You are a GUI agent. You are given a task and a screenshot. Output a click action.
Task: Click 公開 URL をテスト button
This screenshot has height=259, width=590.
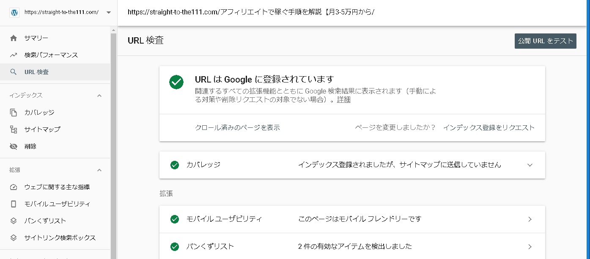click(x=546, y=41)
